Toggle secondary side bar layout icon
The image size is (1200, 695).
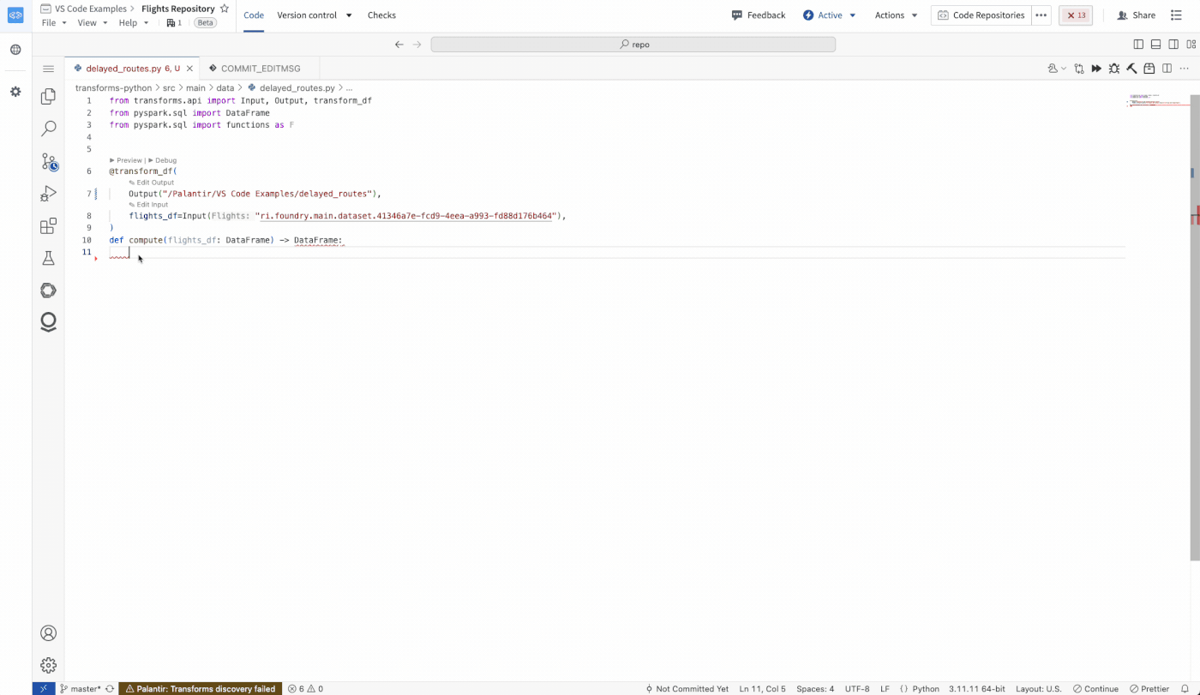1173,45
